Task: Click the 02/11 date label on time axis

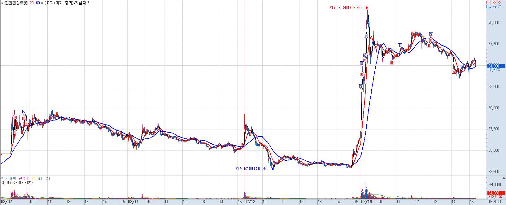Action: [134, 201]
